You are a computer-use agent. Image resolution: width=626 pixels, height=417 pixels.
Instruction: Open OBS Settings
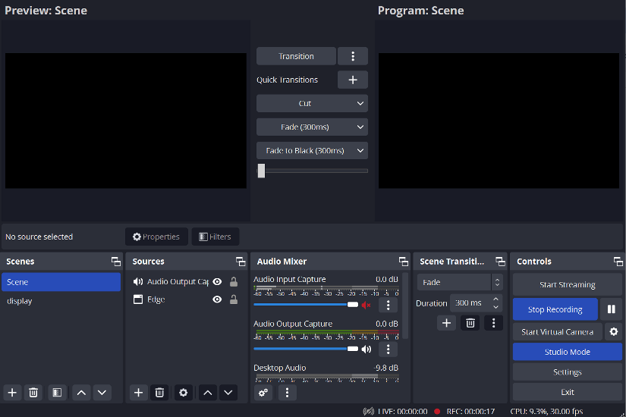point(568,372)
